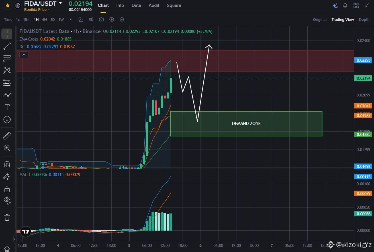
Task: Click the add plus circle icon in toolbar
Action: tap(112, 19)
